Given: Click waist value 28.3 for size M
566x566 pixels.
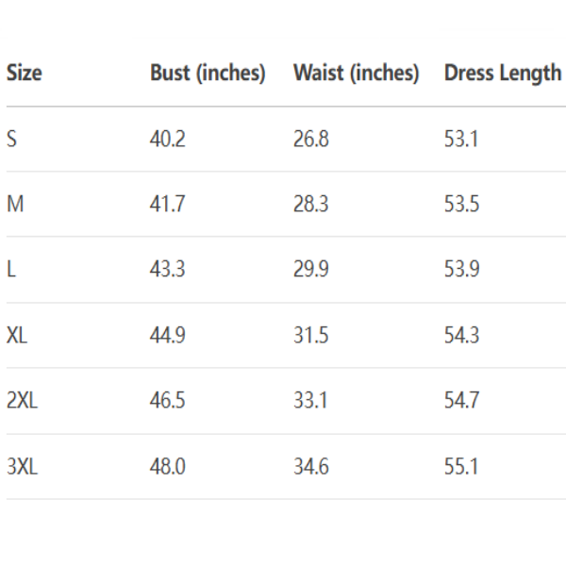Looking at the screenshot, I should pos(310,205).
